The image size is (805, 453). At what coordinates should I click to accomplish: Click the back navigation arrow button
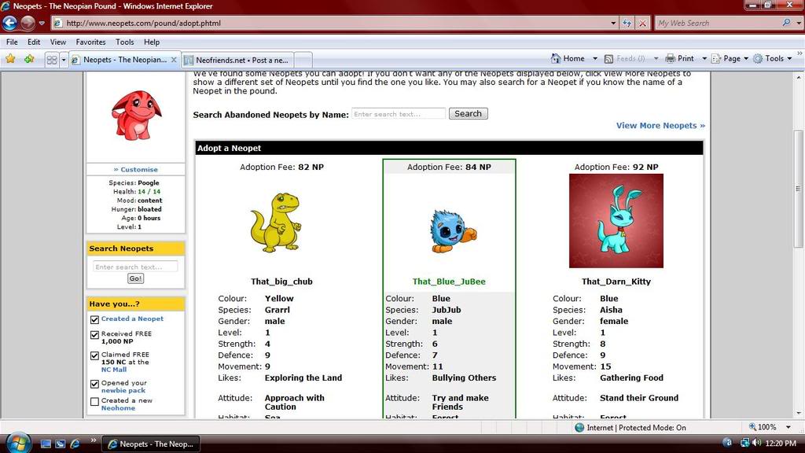pyautogui.click(x=10, y=23)
